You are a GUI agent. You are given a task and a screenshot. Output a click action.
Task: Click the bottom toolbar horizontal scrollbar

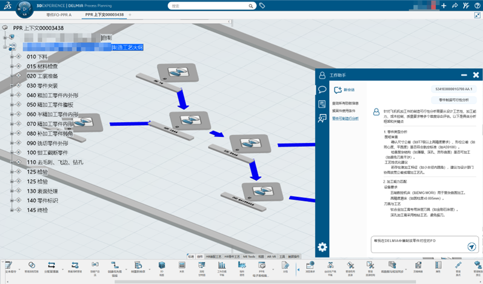tap(265, 282)
